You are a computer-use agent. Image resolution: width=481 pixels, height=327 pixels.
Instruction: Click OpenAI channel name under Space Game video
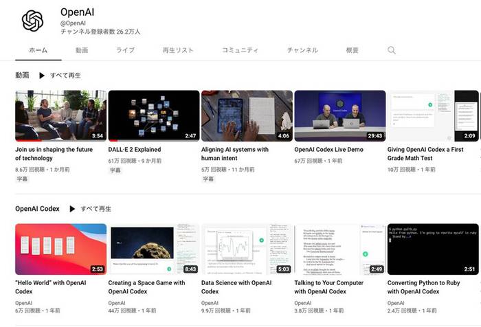(x=117, y=303)
